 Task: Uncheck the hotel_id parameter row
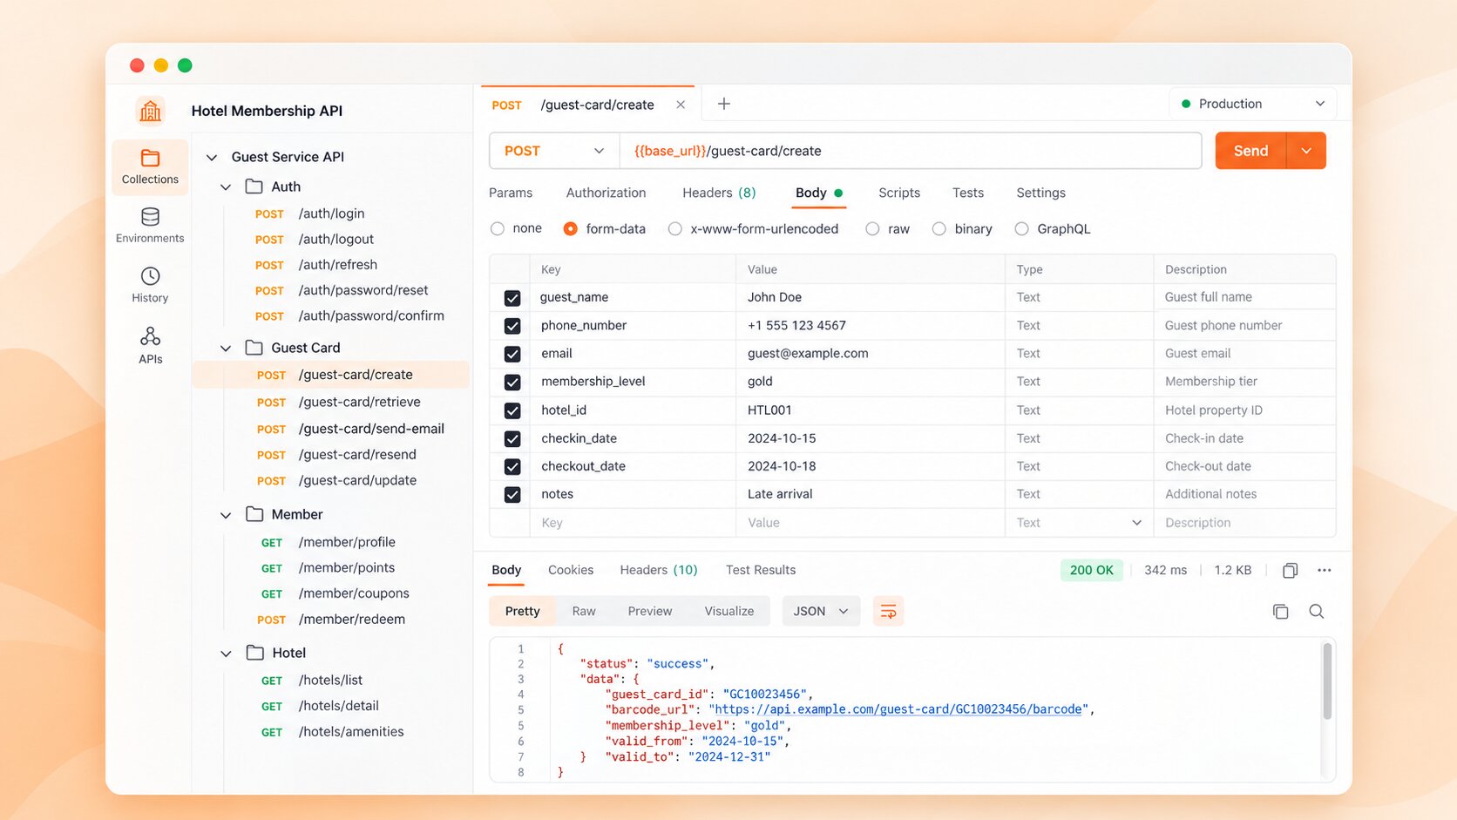(512, 410)
